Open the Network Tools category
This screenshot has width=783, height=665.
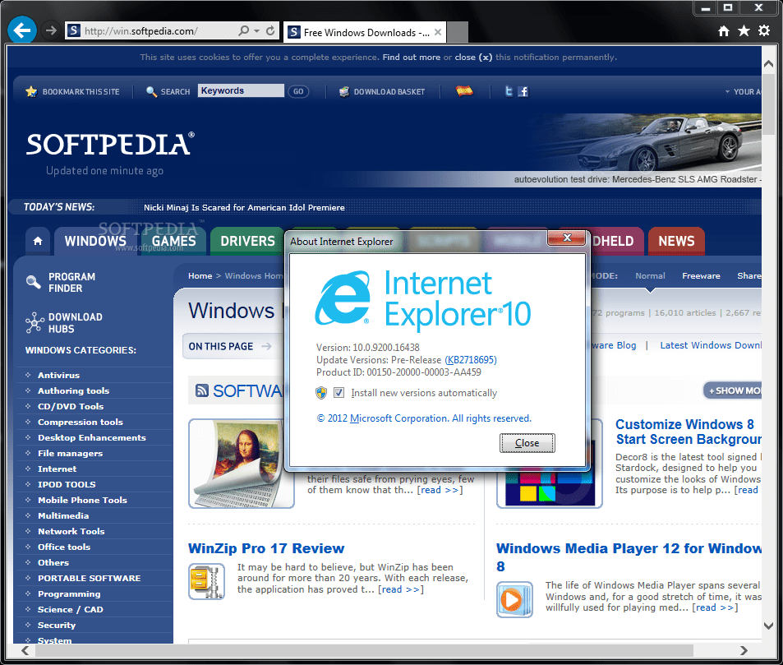(x=71, y=532)
